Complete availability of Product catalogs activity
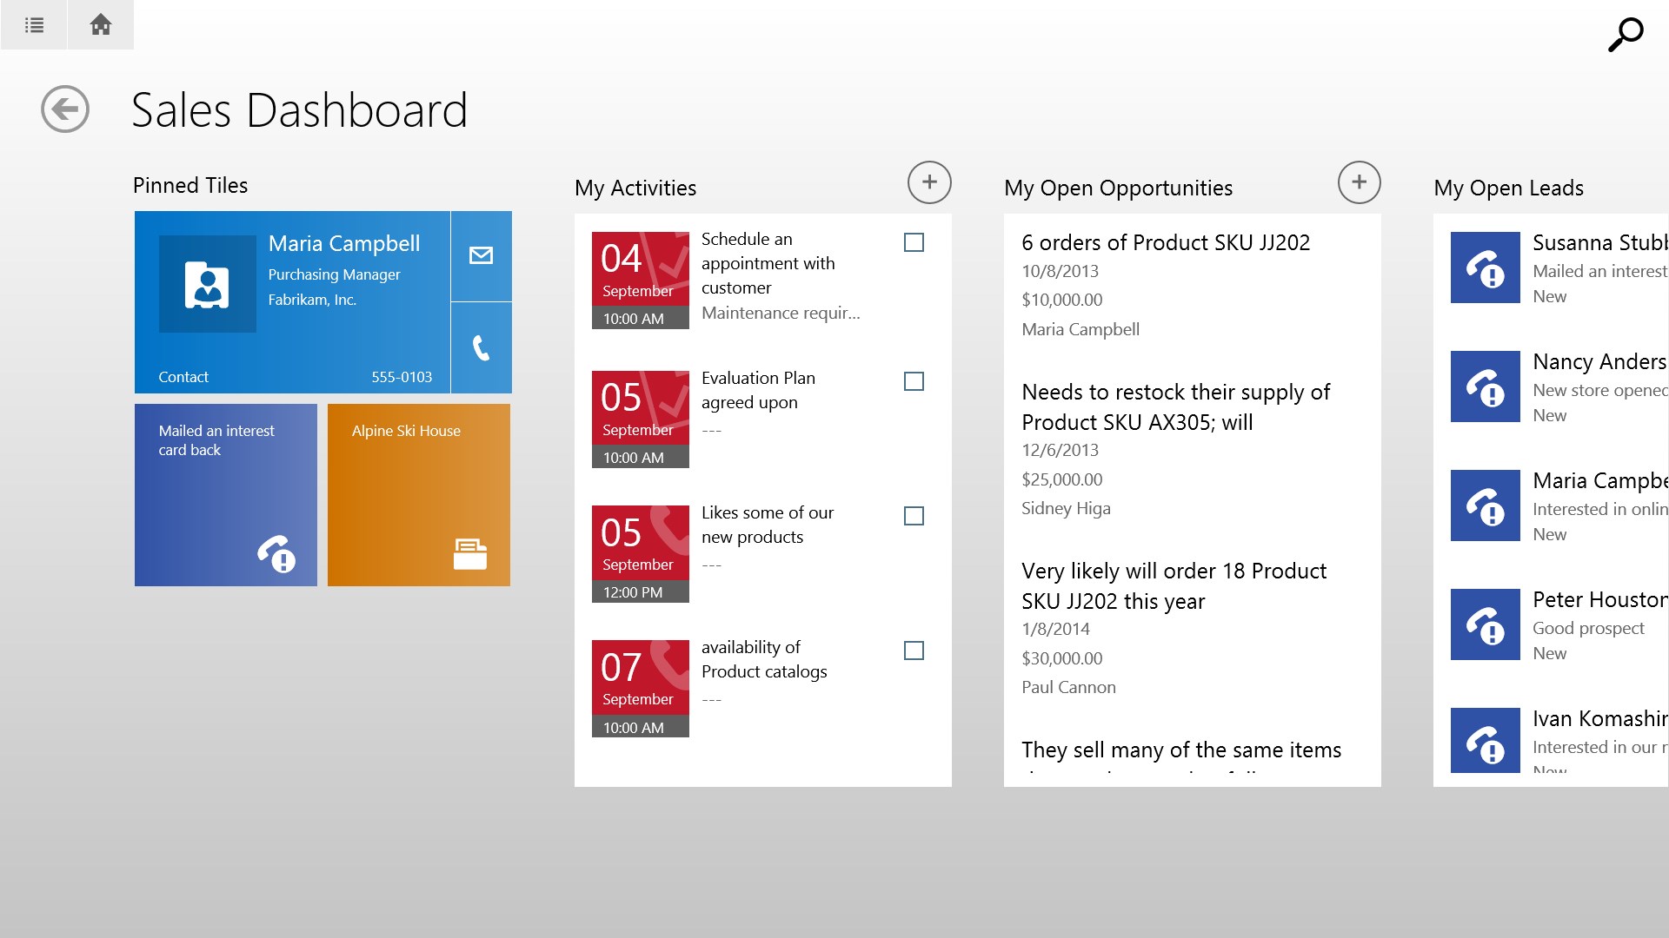 [x=914, y=651]
